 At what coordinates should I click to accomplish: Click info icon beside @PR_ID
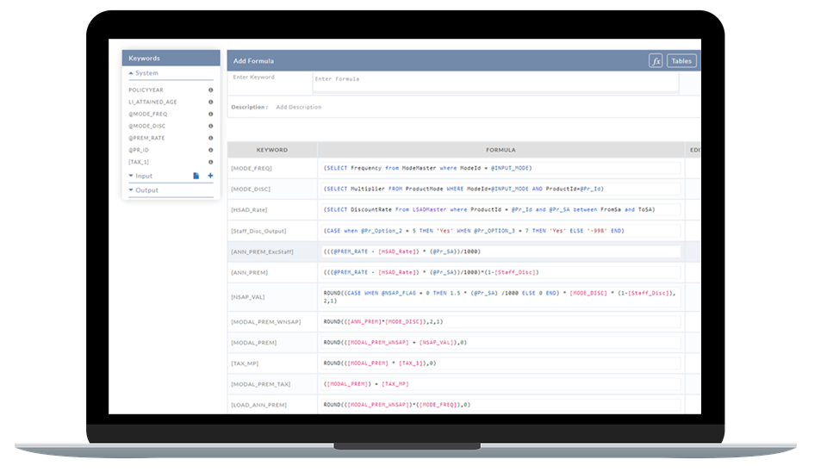pos(210,150)
